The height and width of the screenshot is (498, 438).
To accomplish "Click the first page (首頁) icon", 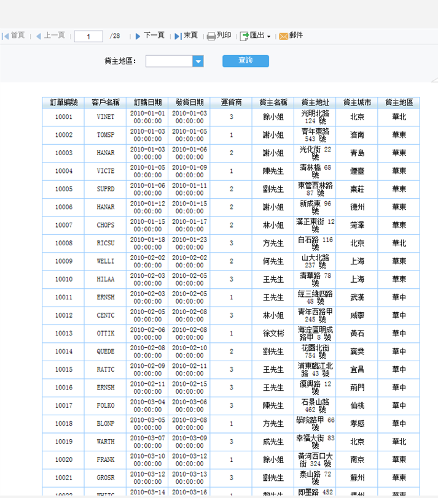I will (x=5, y=36).
